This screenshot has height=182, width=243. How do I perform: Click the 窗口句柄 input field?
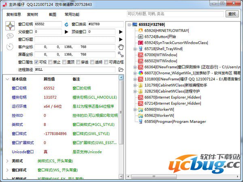(x=48, y=24)
